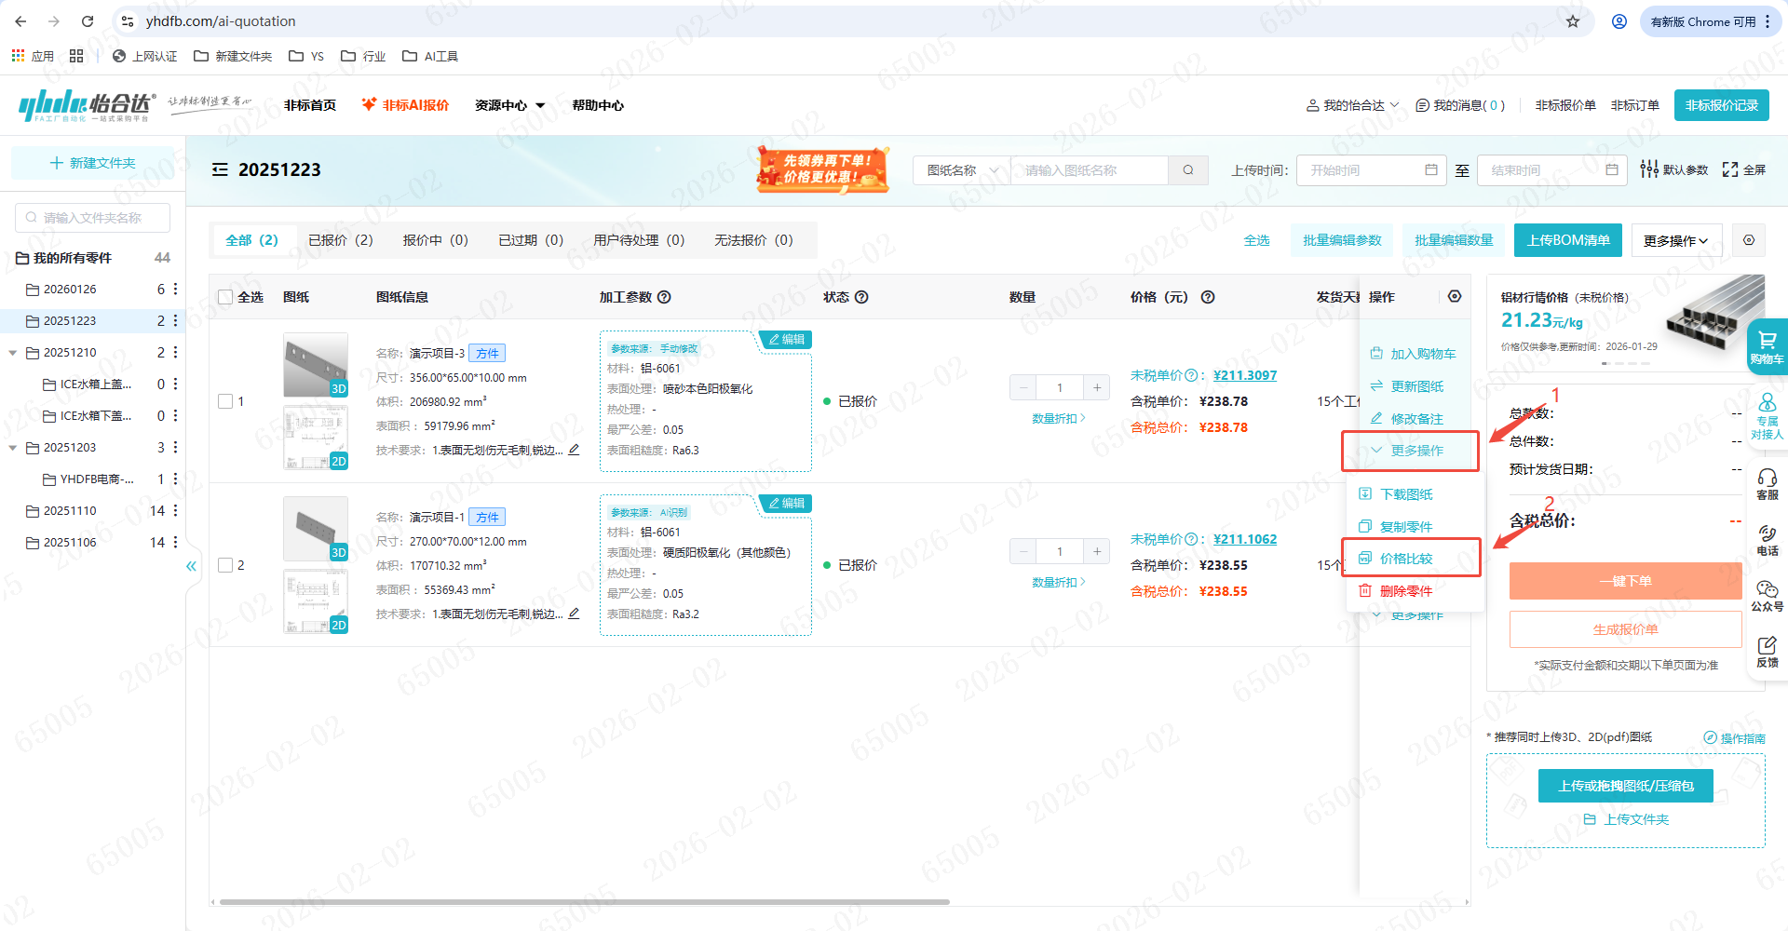Image resolution: width=1788 pixels, height=931 pixels.
Task: Click the edit pencil next to first technical requirement
Action: [574, 450]
